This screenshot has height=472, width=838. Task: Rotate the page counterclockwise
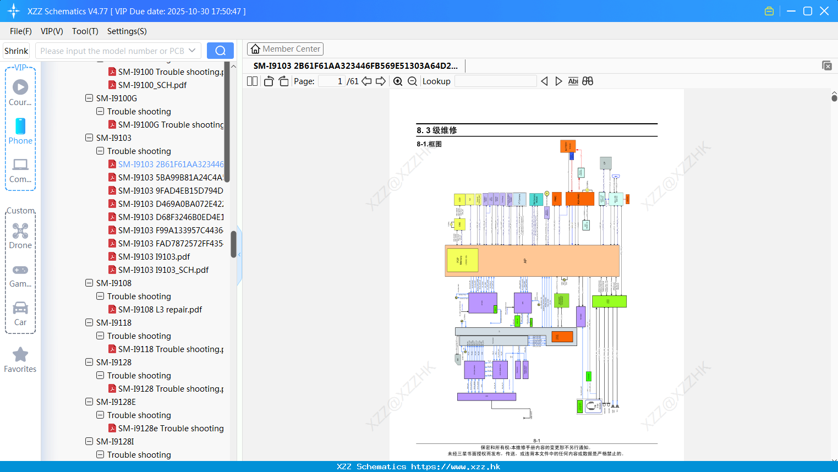point(269,81)
